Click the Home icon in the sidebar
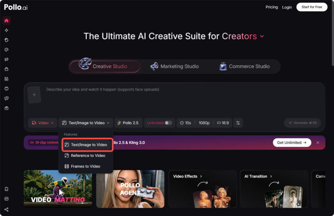Viewport: 334px width, 216px height. [x=6, y=21]
